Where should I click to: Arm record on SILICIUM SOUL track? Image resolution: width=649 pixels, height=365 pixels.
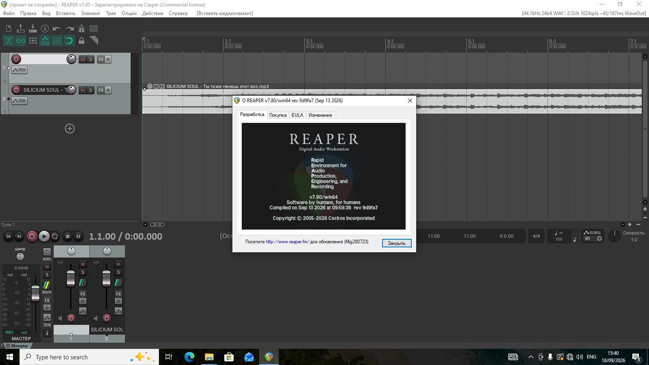coord(16,90)
